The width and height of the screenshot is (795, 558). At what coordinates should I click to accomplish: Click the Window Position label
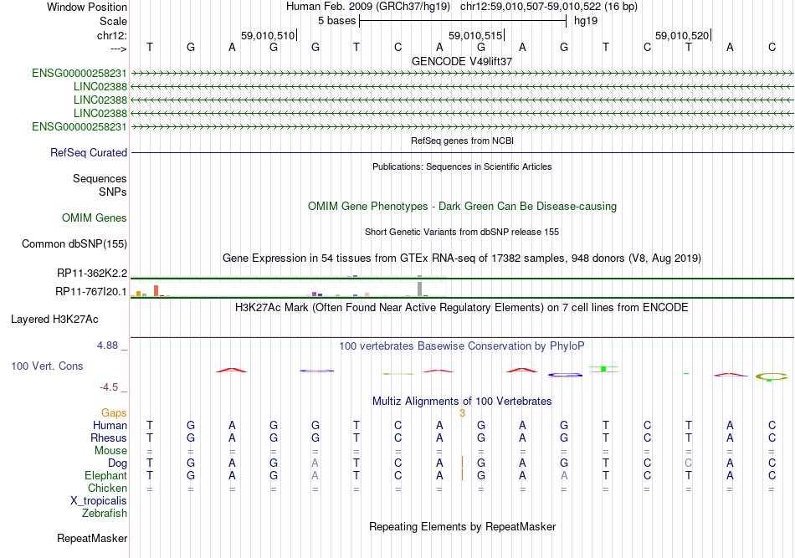(x=87, y=7)
